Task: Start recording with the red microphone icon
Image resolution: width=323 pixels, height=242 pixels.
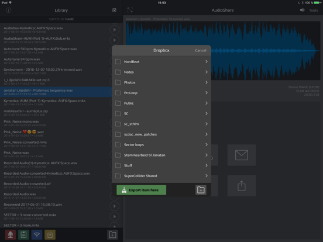Action: tap(11, 234)
